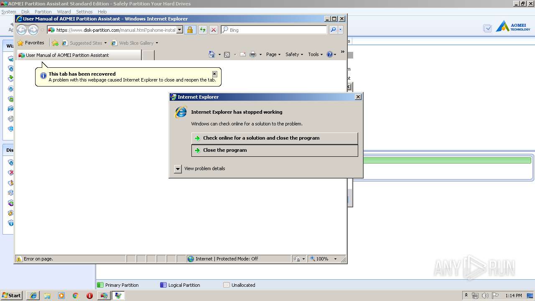Click the Unallocated legend swatch
Screen dimensions: 535x301
click(227, 285)
